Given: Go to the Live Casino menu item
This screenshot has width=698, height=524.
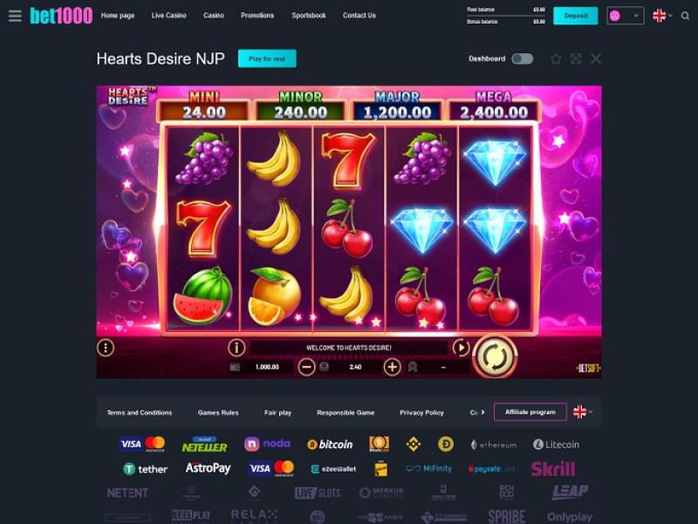Looking at the screenshot, I should tap(168, 16).
